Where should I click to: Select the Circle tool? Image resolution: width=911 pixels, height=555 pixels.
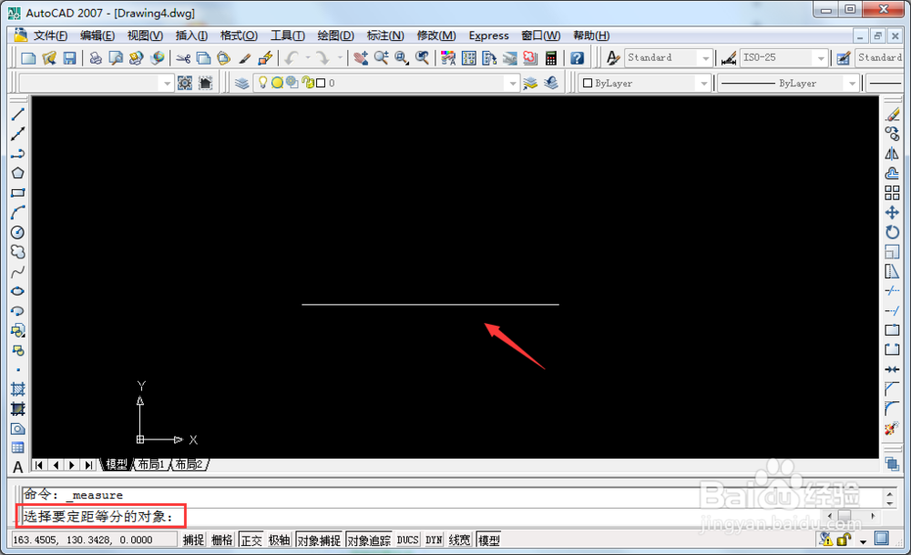pyautogui.click(x=18, y=232)
